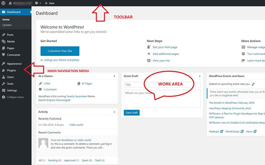Open the comments bubble icon in toolbar
This screenshot has height=165, width=265.
click(x=36, y=3)
